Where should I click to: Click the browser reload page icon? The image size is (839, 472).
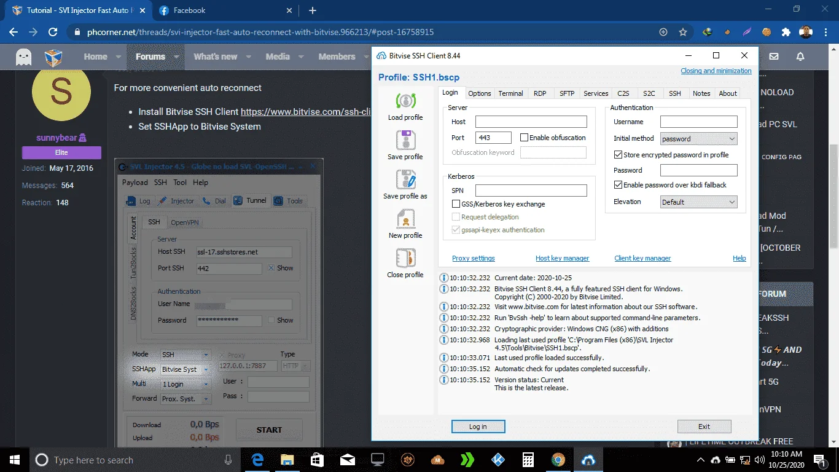tap(53, 32)
